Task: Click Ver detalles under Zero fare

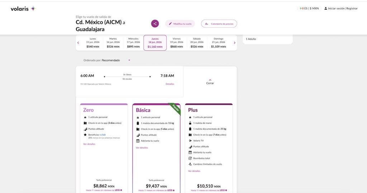Action: pos(89,144)
